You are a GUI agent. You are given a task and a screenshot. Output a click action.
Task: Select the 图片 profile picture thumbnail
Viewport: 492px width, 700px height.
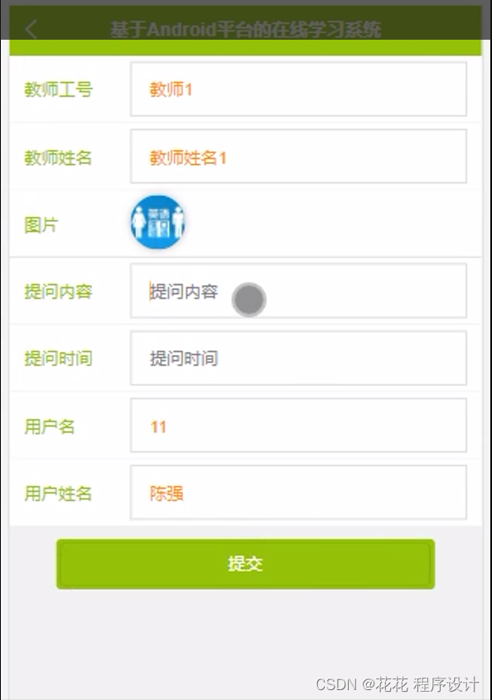pos(157,222)
